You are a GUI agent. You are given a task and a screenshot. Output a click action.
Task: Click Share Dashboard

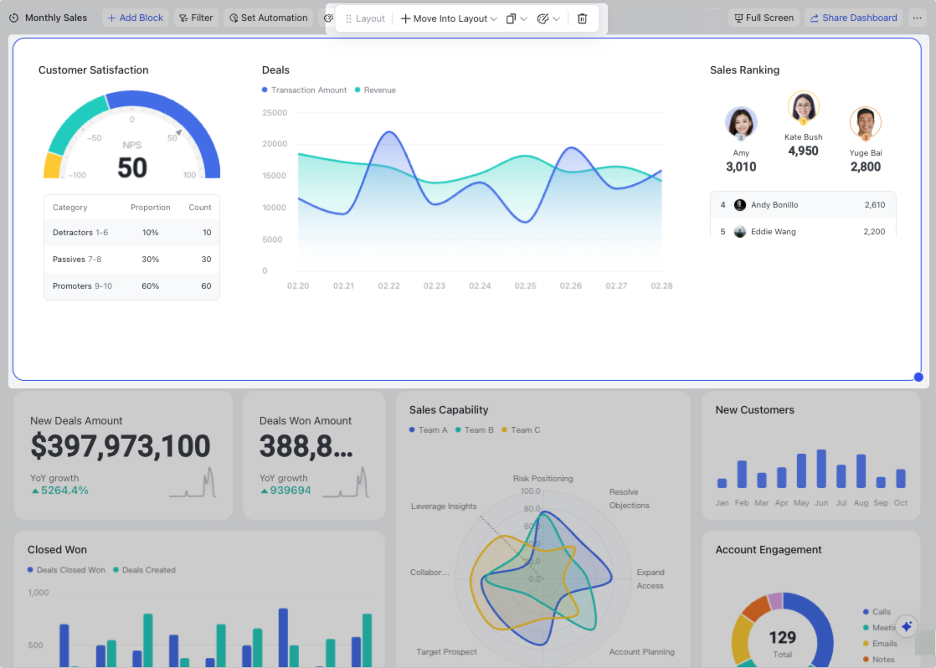pyautogui.click(x=853, y=18)
